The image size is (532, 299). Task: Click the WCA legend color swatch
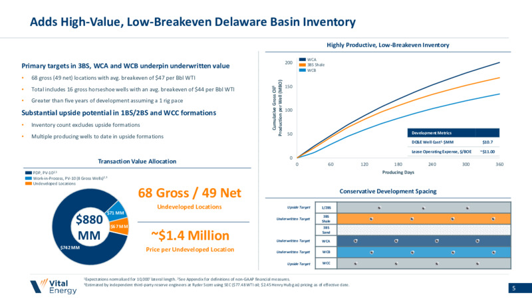point(303,60)
